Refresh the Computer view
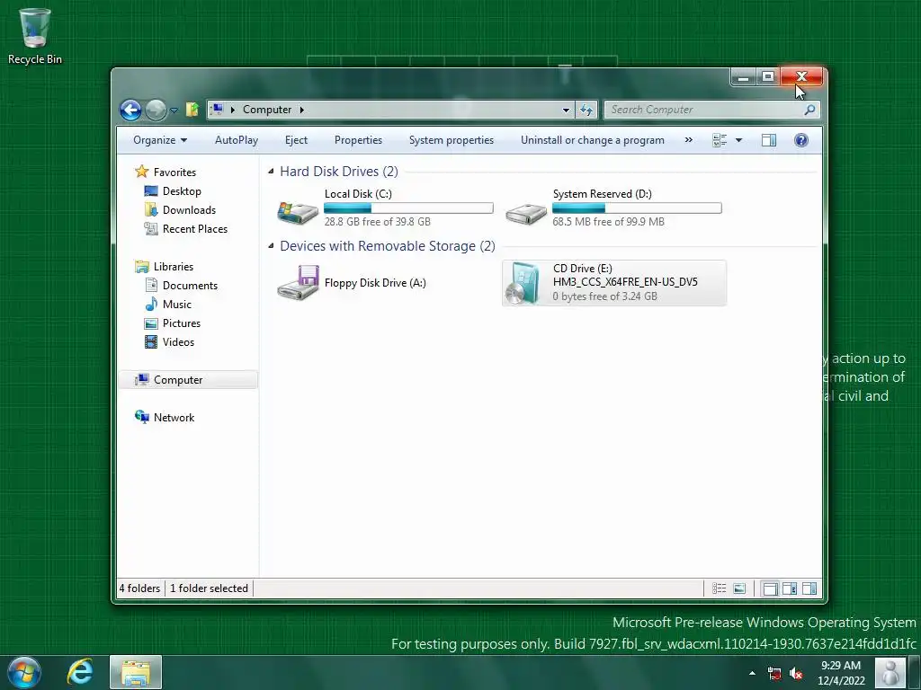This screenshot has height=690, width=921. [x=586, y=110]
